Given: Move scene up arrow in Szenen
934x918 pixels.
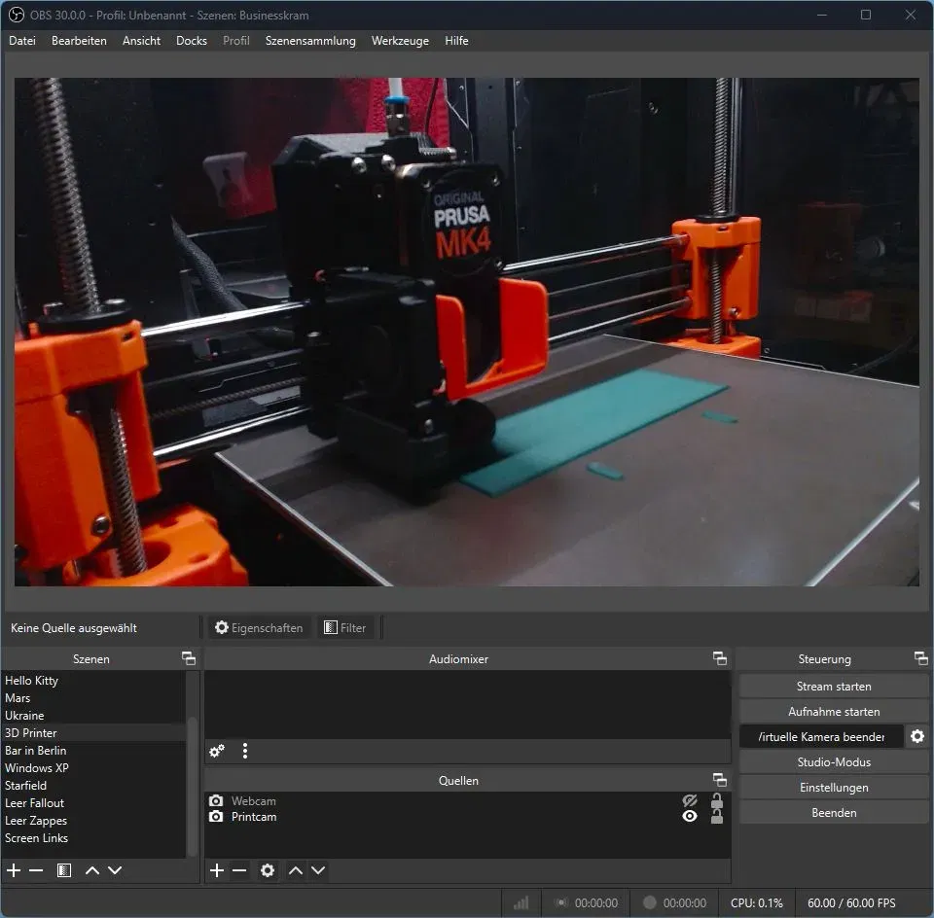Looking at the screenshot, I should (x=91, y=870).
